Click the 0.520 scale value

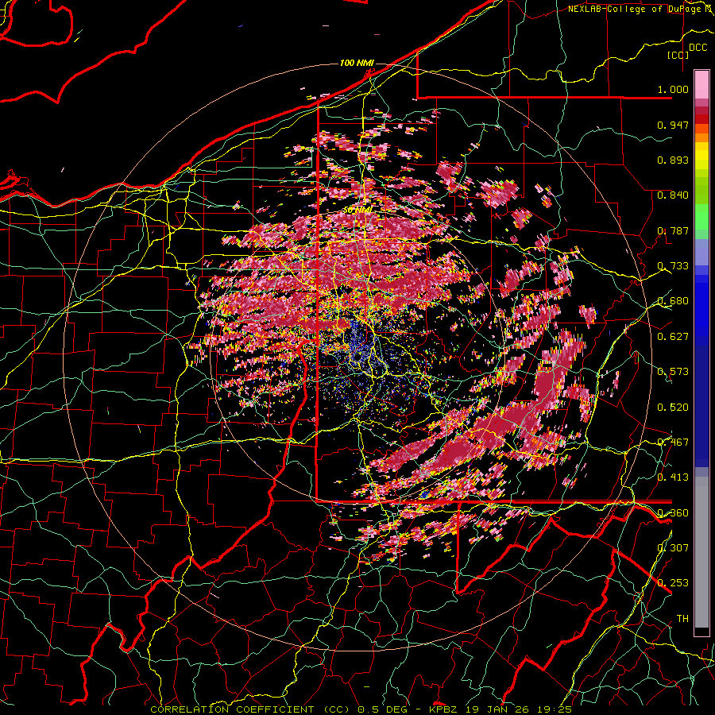click(x=673, y=408)
